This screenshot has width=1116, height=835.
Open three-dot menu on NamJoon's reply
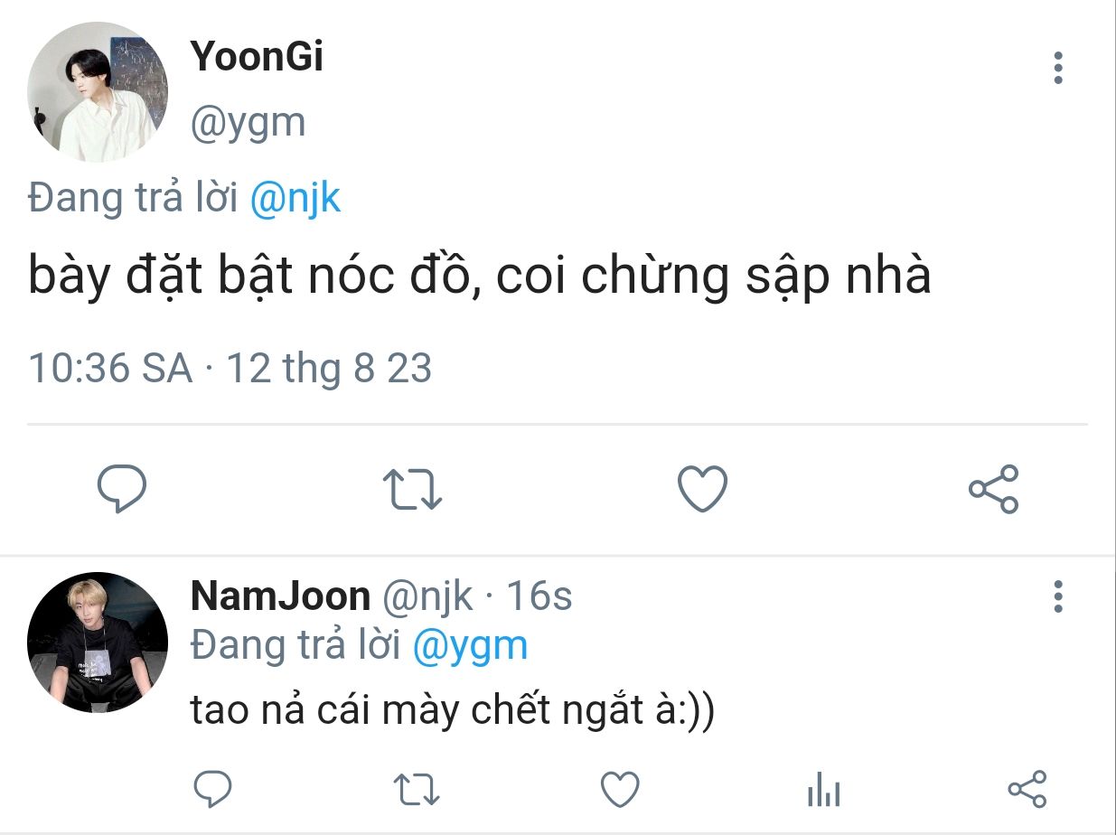pos(1058,596)
